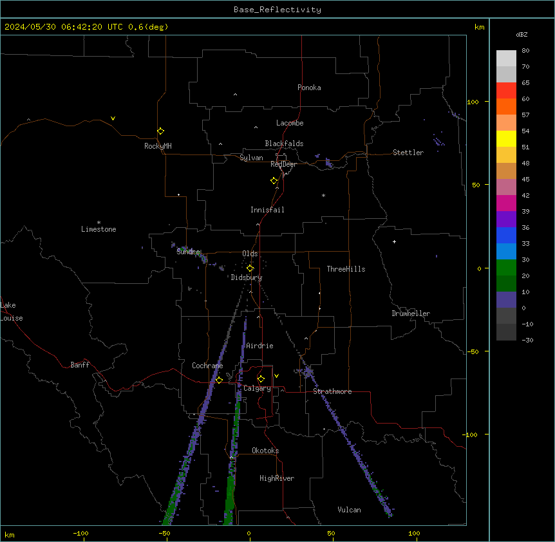Click the 80 value in dBZ legend

pos(525,51)
